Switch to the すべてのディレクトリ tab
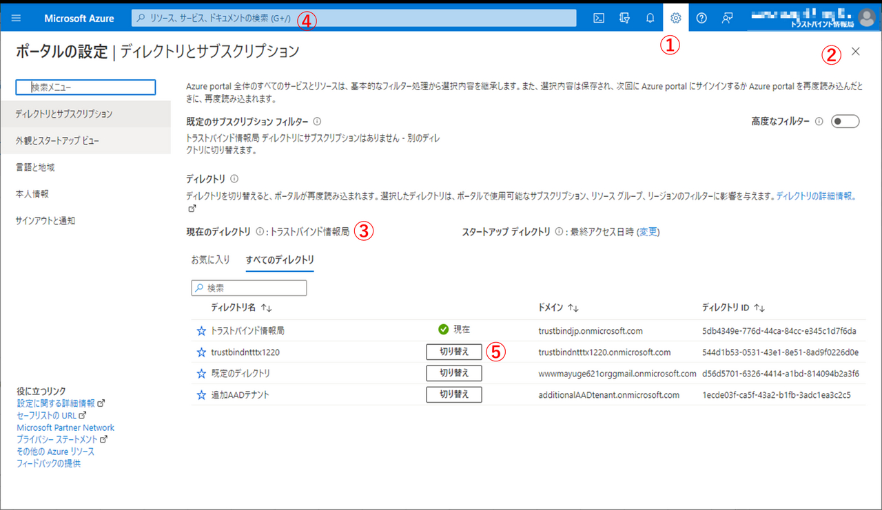882x510 pixels. pyautogui.click(x=280, y=259)
